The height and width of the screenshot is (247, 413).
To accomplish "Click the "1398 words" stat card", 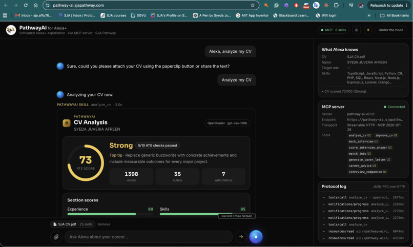I will tap(131, 176).
